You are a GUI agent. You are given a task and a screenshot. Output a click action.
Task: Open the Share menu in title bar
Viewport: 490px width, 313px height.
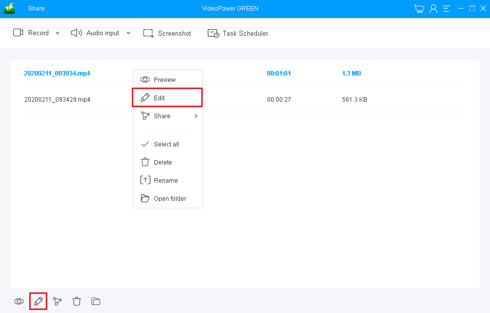coord(36,9)
